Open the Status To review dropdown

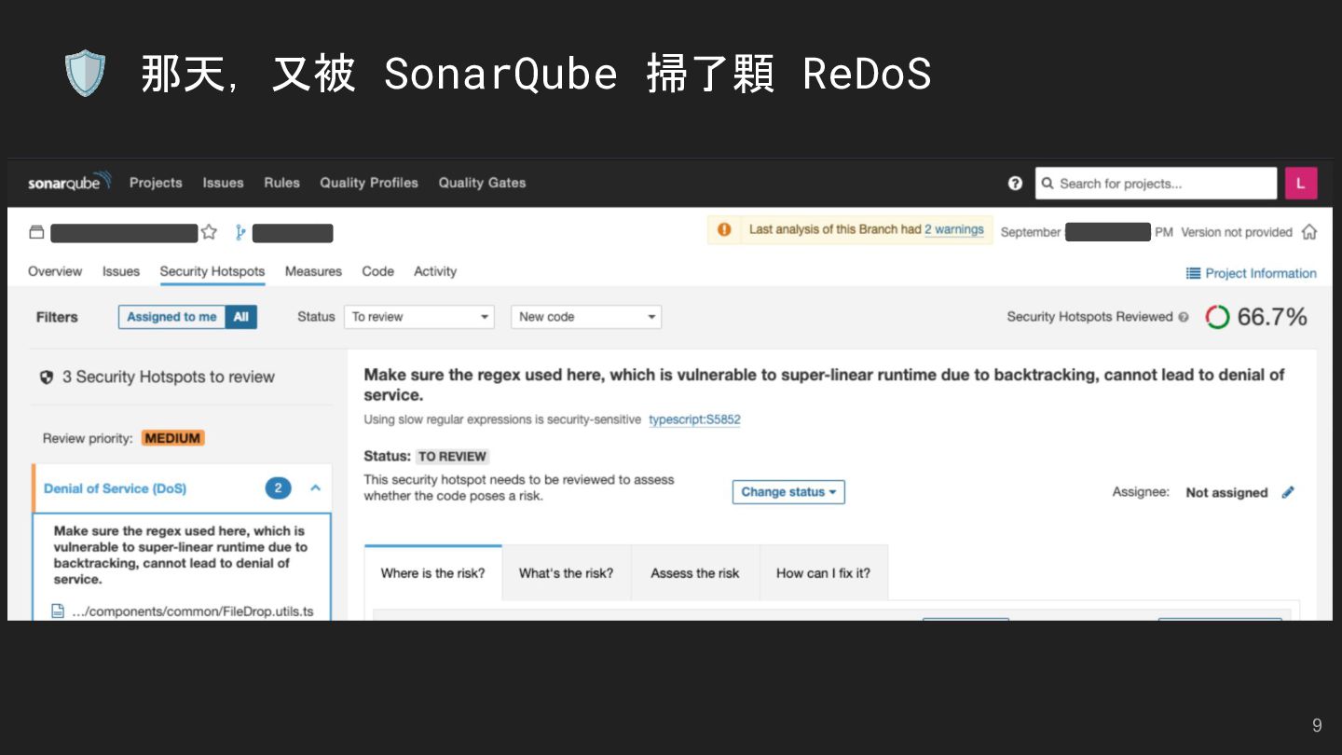(x=418, y=317)
